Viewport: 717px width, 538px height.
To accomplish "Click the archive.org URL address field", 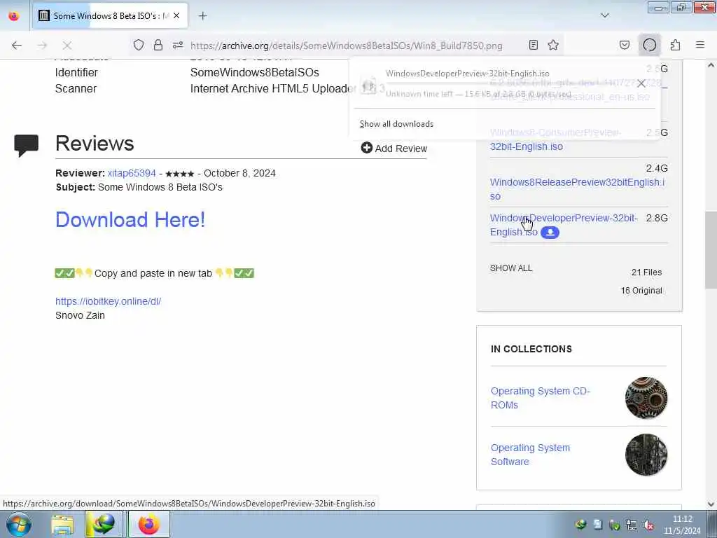I will pyautogui.click(x=346, y=46).
